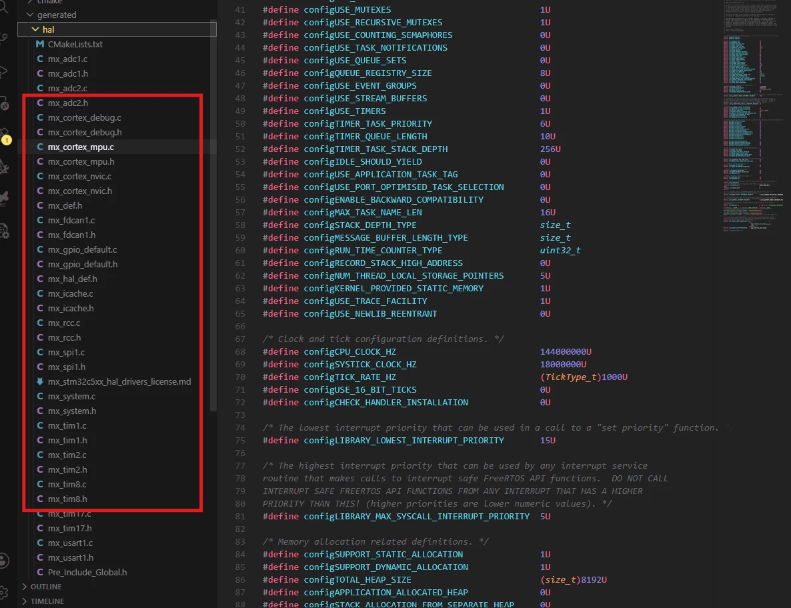This screenshot has height=608, width=791.
Task: Click configCPU_CLOCK_HZ value 144000000U
Action: [x=566, y=352]
